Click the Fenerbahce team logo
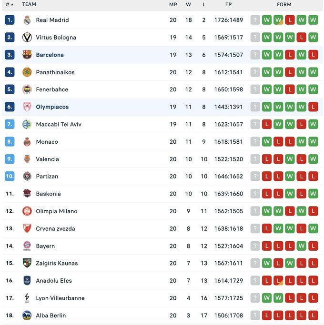The image size is (324, 325). 27,89
